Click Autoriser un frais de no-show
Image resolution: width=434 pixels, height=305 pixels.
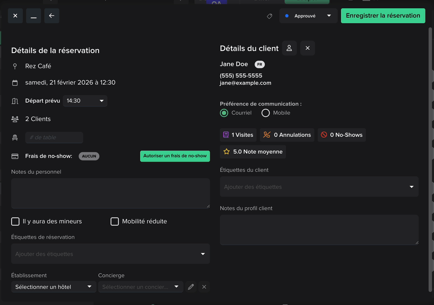(x=175, y=156)
